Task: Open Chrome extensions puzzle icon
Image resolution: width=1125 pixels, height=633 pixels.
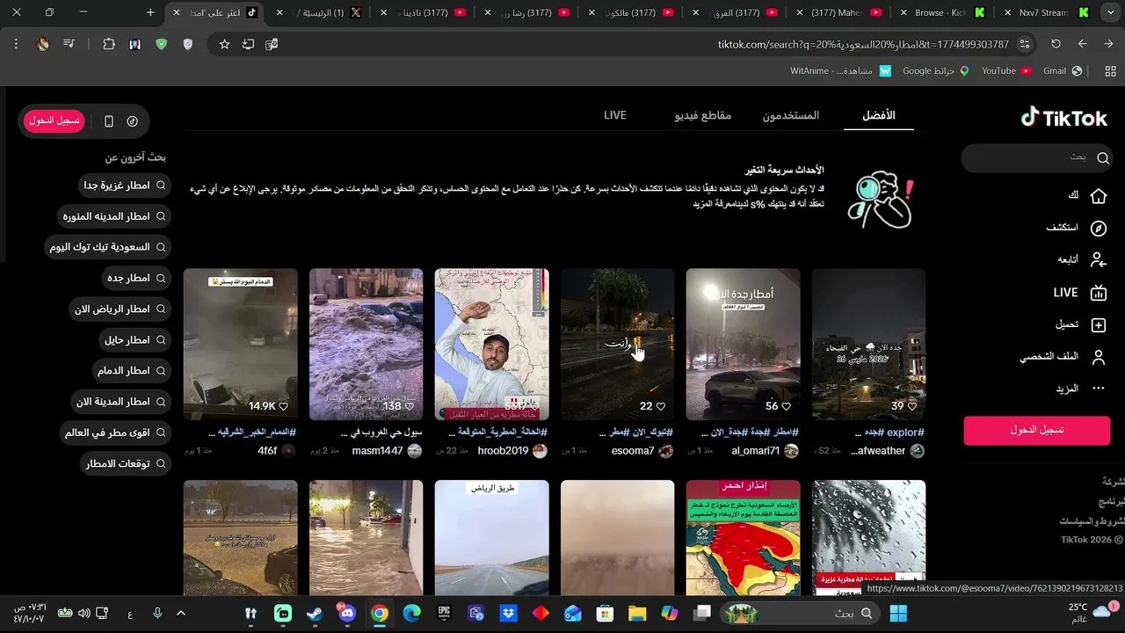Action: pos(109,44)
